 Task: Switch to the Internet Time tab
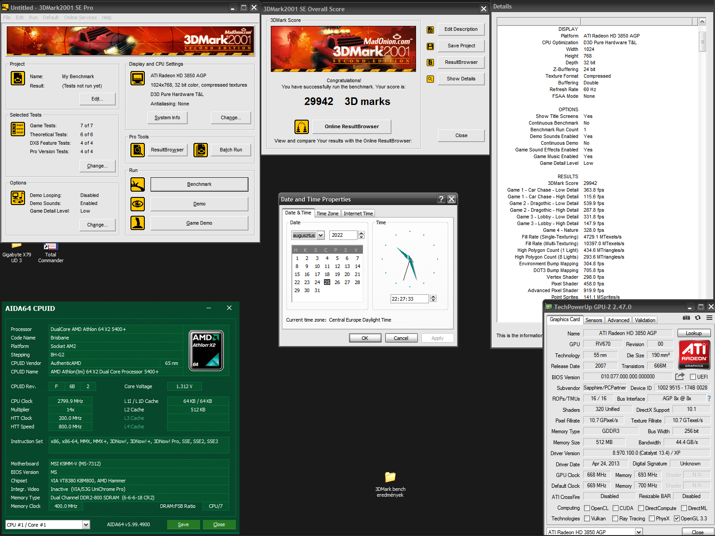tap(358, 214)
